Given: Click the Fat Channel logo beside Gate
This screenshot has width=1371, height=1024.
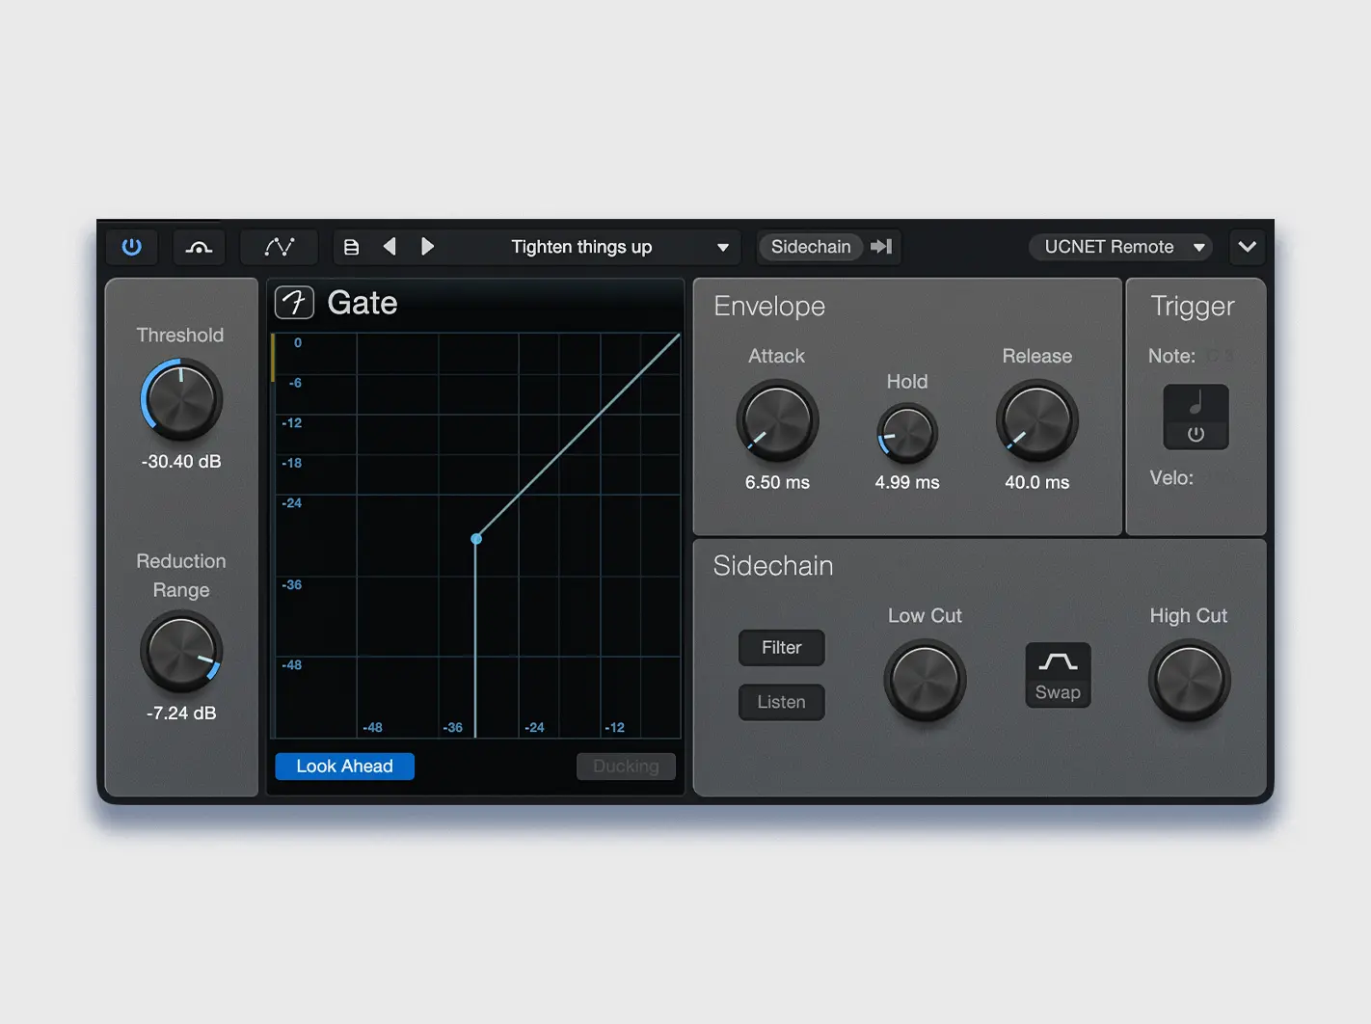Looking at the screenshot, I should pos(295,303).
